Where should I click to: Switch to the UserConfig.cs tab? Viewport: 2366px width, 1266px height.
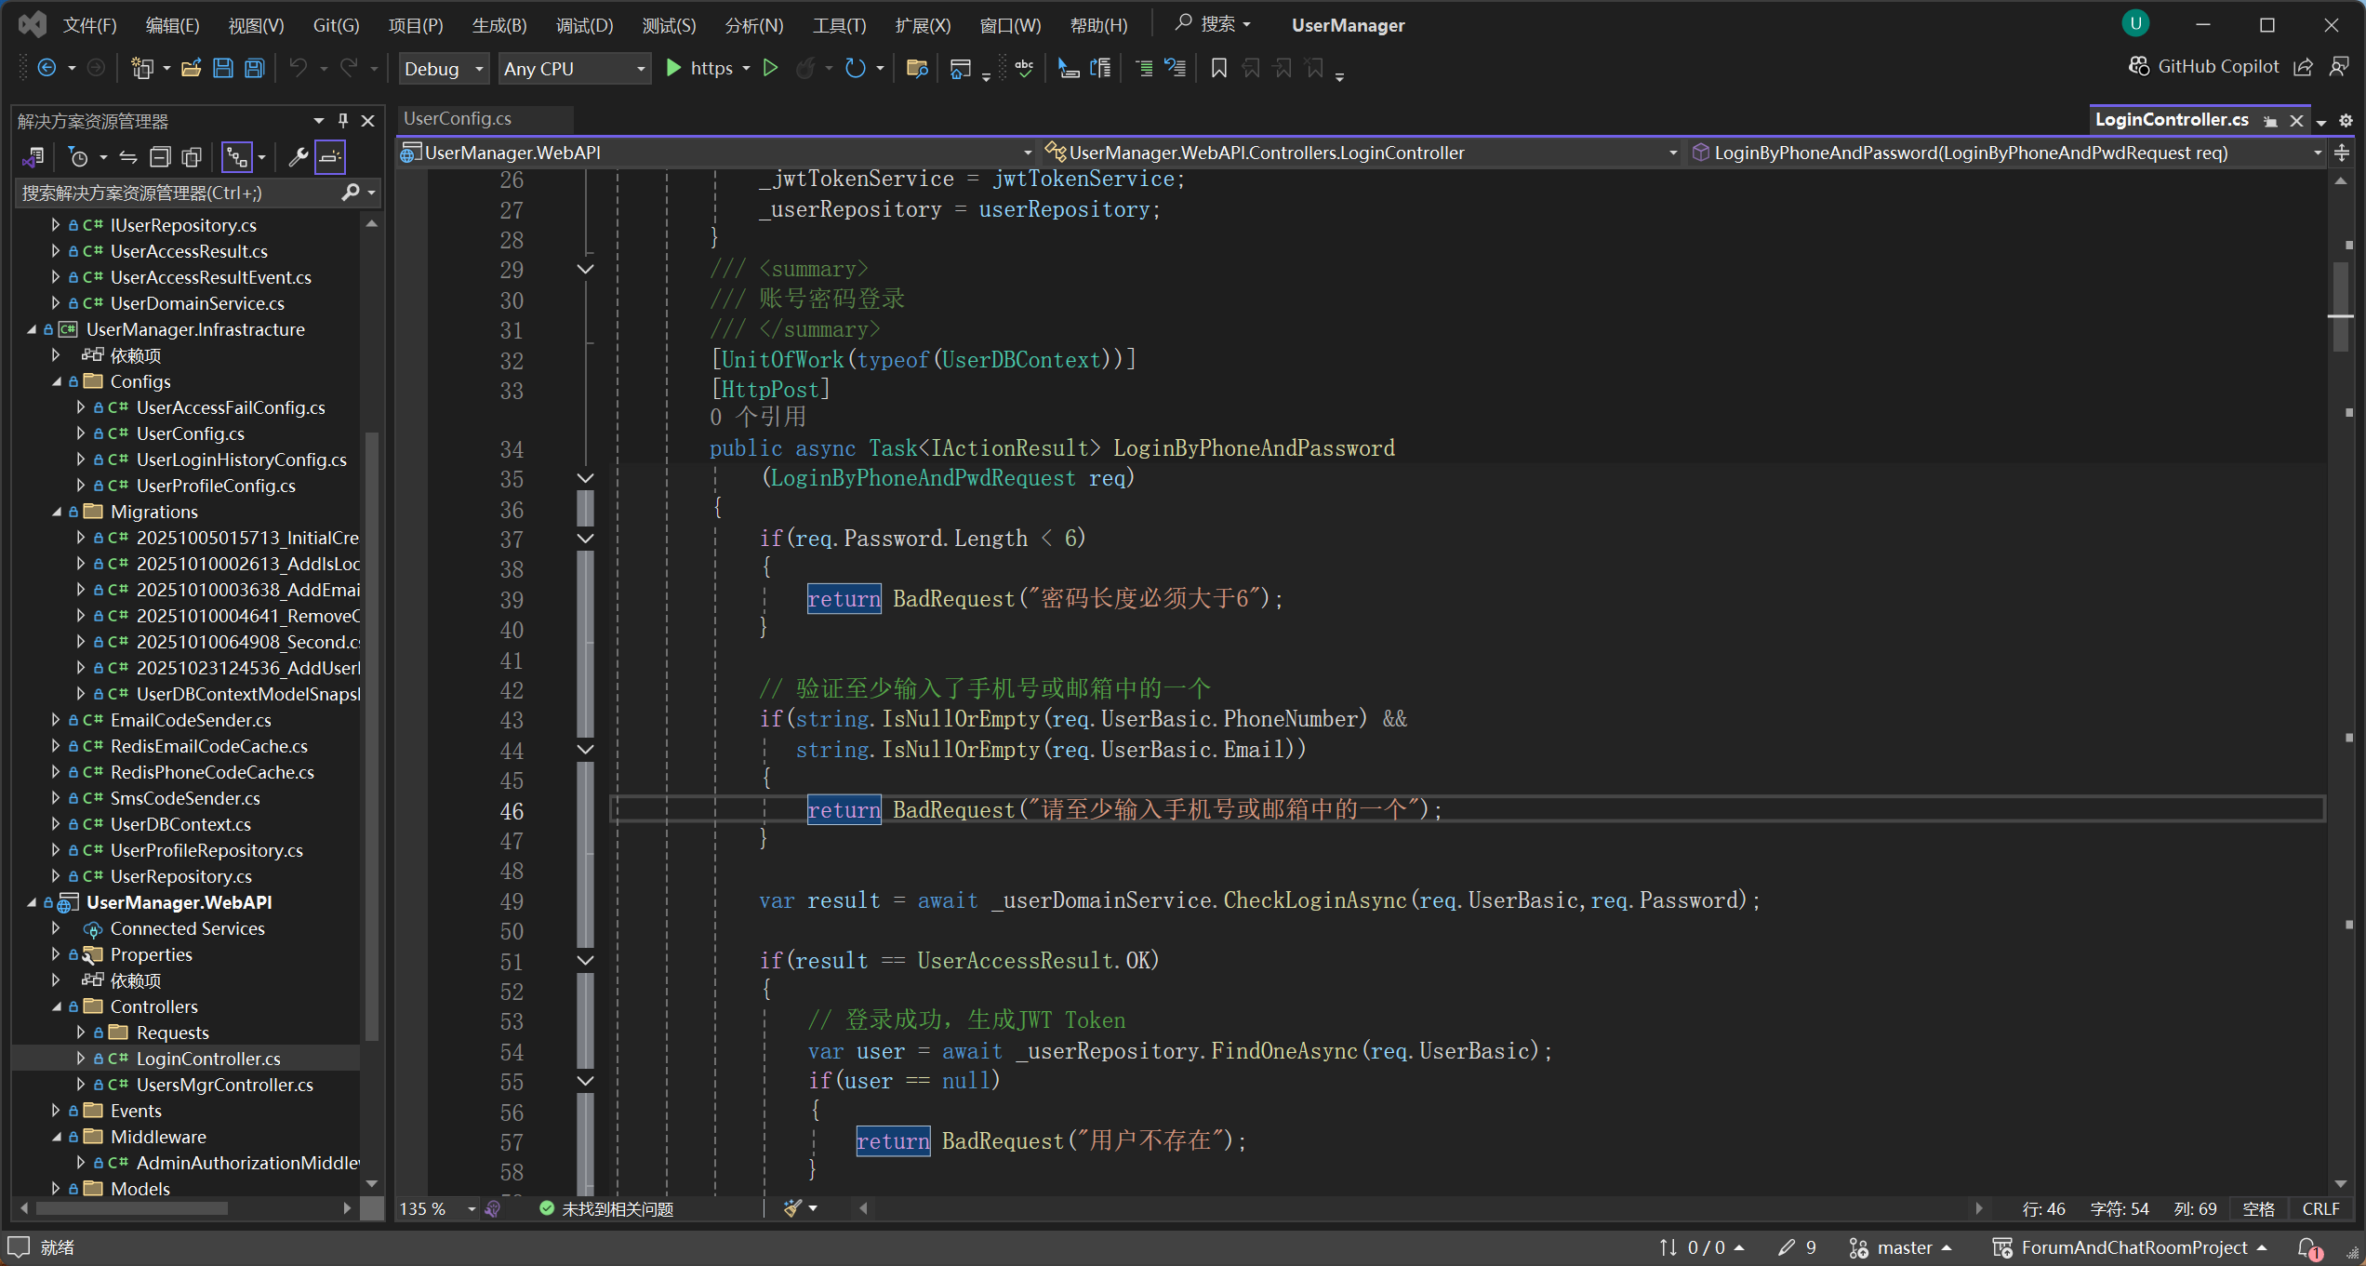[458, 118]
